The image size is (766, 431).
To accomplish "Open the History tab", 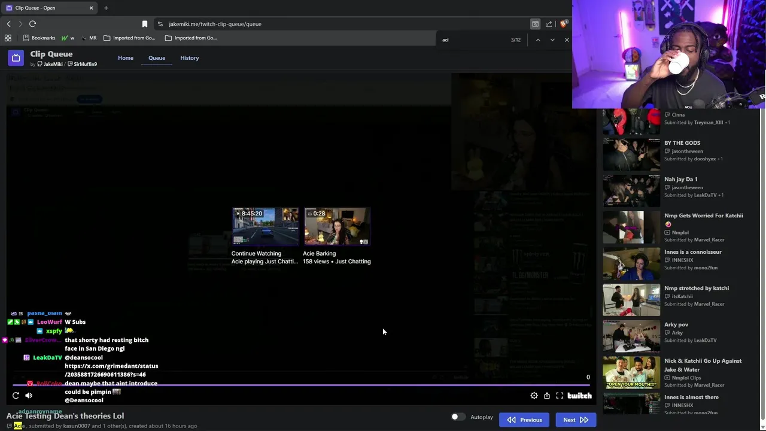I will [x=189, y=58].
